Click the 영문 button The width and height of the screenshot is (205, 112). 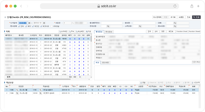click(163, 31)
